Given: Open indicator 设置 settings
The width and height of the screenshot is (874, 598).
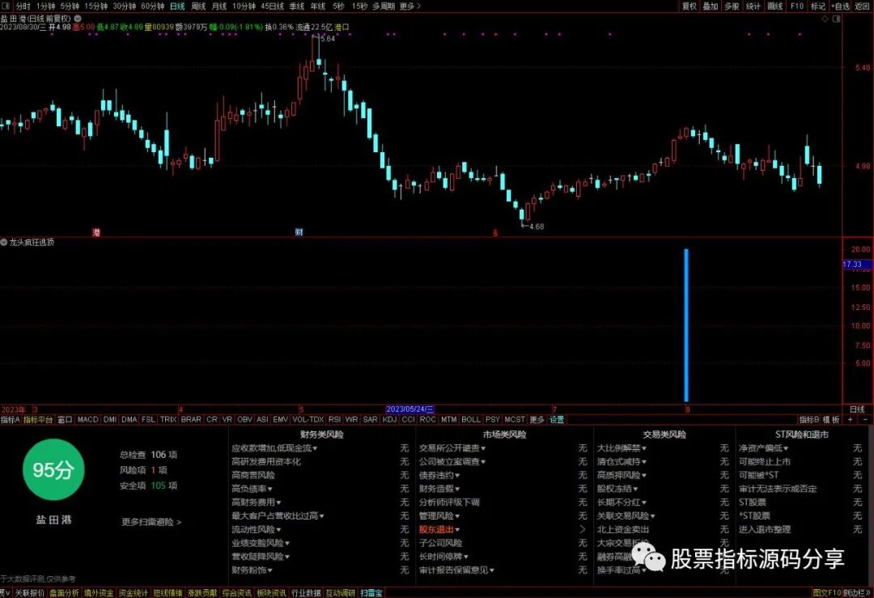Looking at the screenshot, I should click(x=557, y=420).
